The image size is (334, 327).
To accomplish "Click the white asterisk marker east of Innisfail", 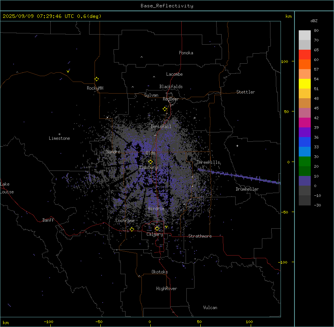I will tap(195, 118).
